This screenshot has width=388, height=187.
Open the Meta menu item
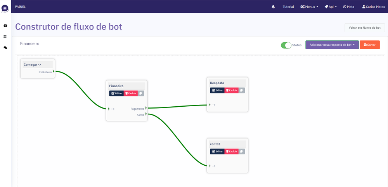click(x=349, y=7)
